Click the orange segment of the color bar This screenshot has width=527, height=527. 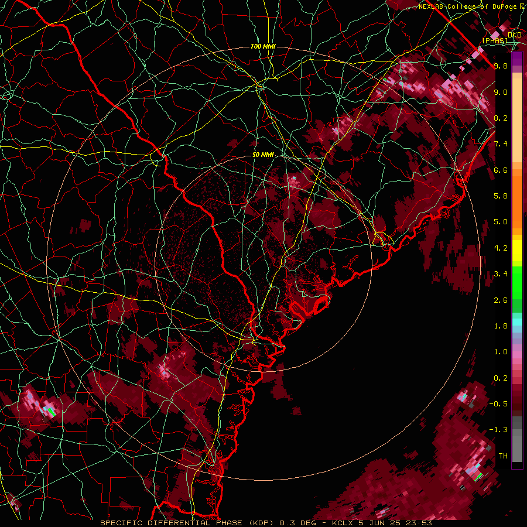[x=517, y=199]
